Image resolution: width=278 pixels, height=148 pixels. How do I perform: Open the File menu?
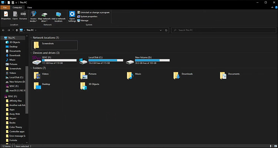[5, 7]
